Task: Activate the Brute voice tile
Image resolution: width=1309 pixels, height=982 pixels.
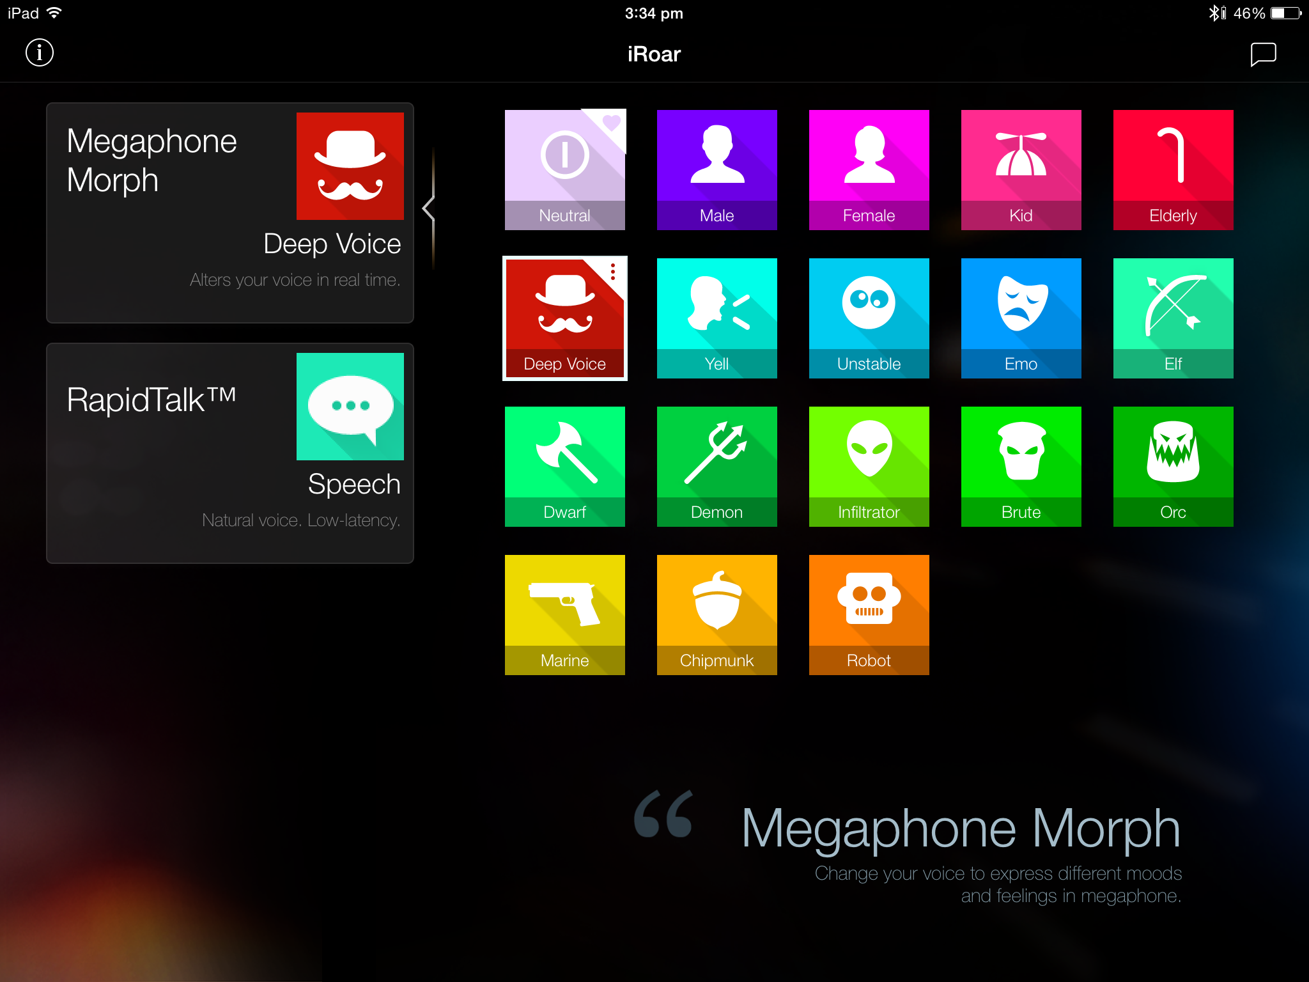Action: coord(1021,467)
